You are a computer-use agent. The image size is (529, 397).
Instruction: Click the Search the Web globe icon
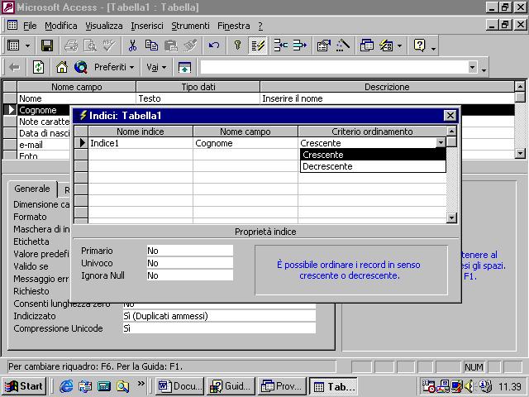(x=81, y=68)
